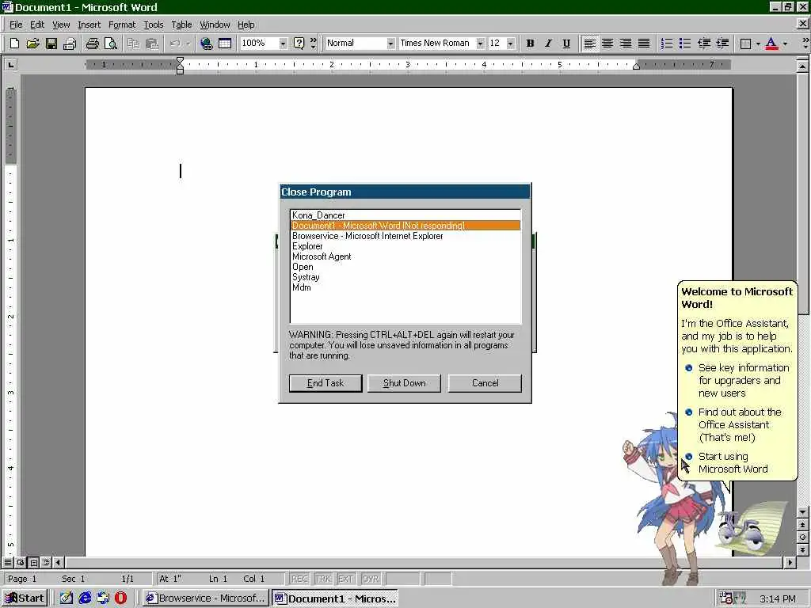Toggle TRK track changes in status bar

[x=323, y=579]
